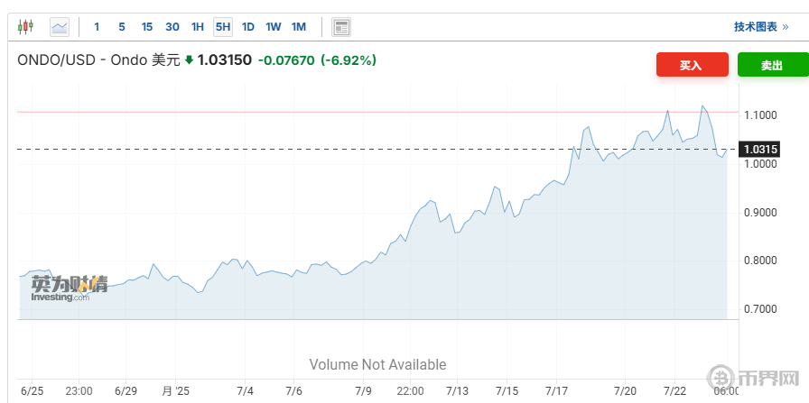Click the 7/20 date on time axis

click(x=625, y=391)
